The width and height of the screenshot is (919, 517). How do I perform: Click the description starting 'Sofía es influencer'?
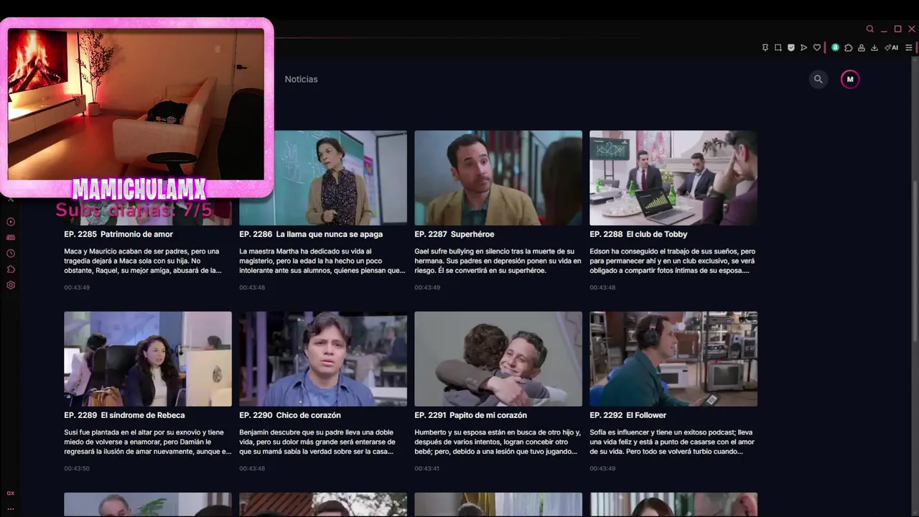672,442
